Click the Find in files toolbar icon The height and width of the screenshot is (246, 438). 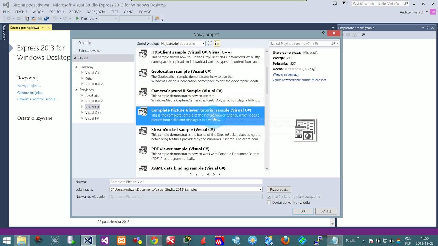[x=157, y=19]
